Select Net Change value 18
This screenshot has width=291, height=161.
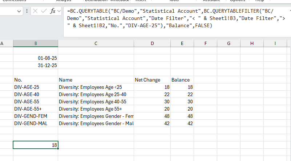pos(152,87)
